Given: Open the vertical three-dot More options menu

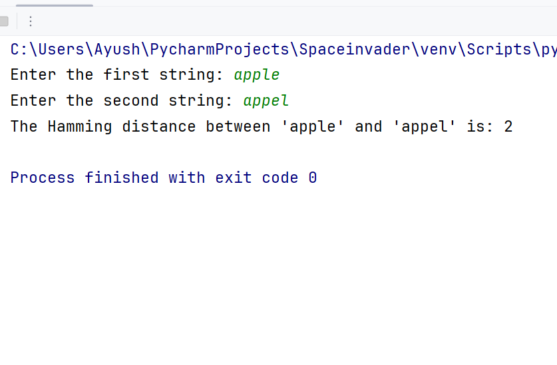Looking at the screenshot, I should tap(31, 21).
